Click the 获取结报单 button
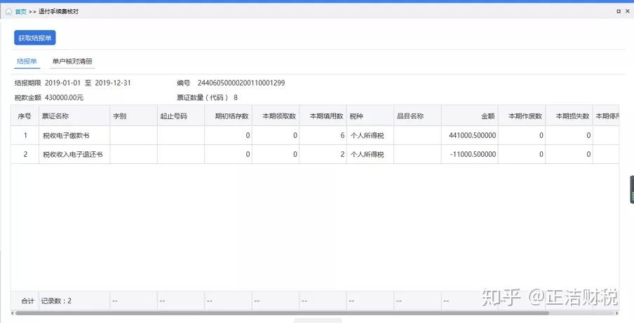Image resolution: width=634 pixels, height=323 pixels. (34, 38)
